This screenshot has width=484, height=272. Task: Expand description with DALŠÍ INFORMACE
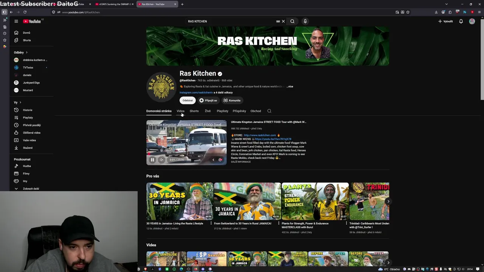[241, 162]
